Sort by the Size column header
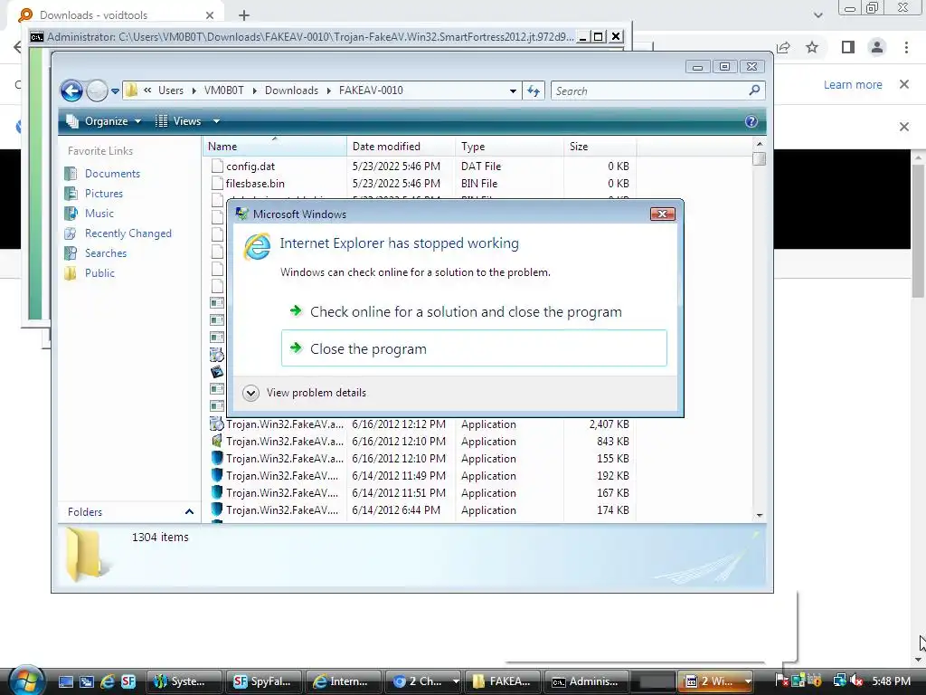The height and width of the screenshot is (695, 926). click(600, 147)
